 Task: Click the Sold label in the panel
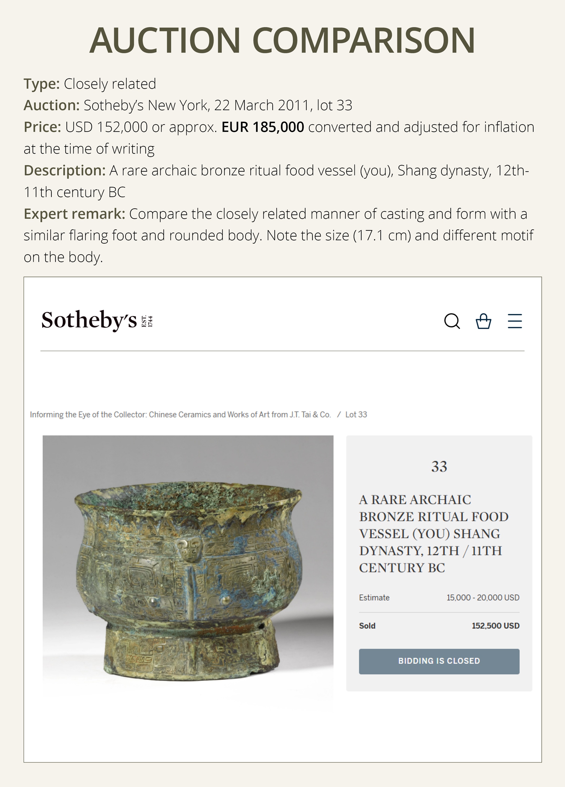pyautogui.click(x=367, y=626)
